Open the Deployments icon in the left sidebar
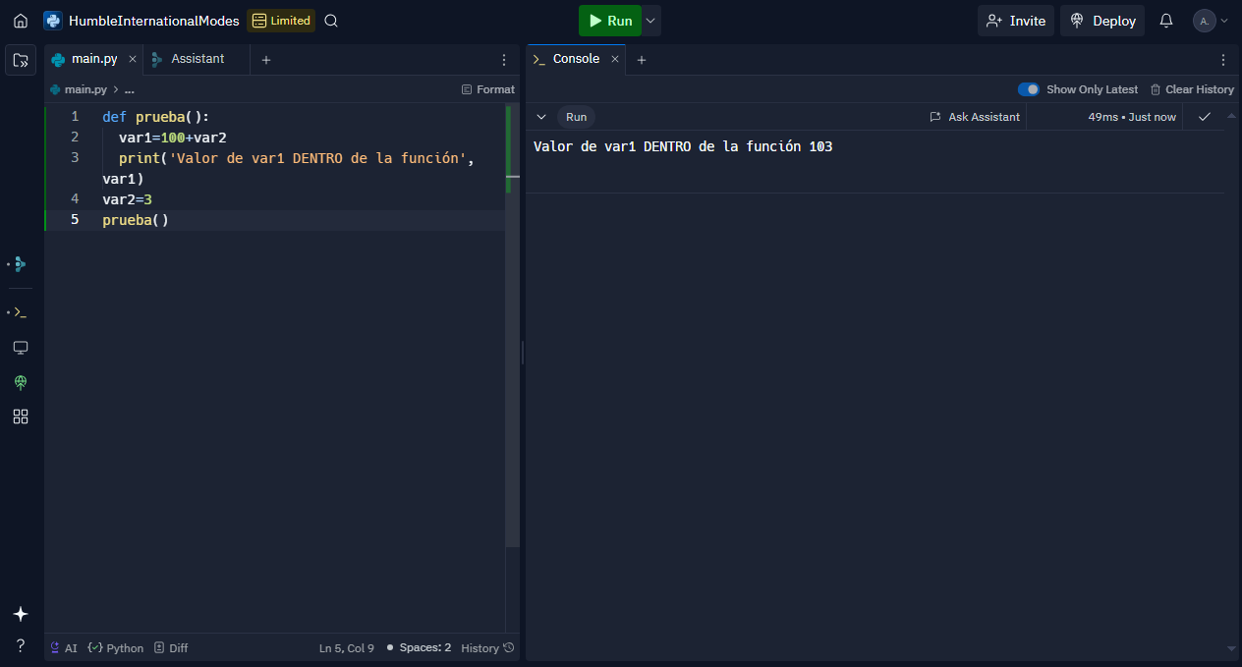Image resolution: width=1242 pixels, height=667 pixels. click(x=21, y=382)
